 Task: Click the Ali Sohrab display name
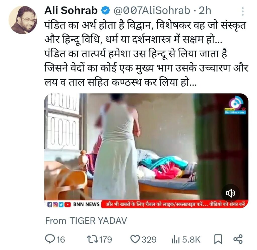pyautogui.click(x=71, y=11)
